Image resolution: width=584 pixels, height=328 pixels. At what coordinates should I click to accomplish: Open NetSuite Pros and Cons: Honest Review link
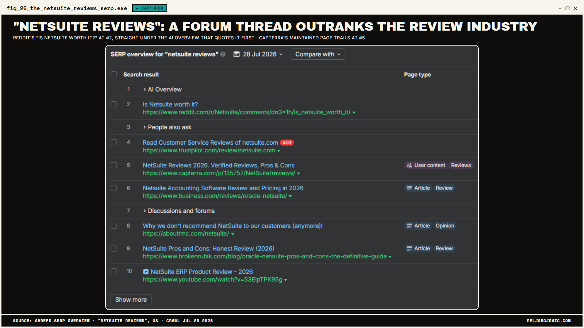click(208, 249)
